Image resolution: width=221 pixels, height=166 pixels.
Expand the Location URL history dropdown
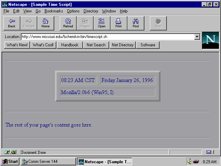click(x=197, y=37)
